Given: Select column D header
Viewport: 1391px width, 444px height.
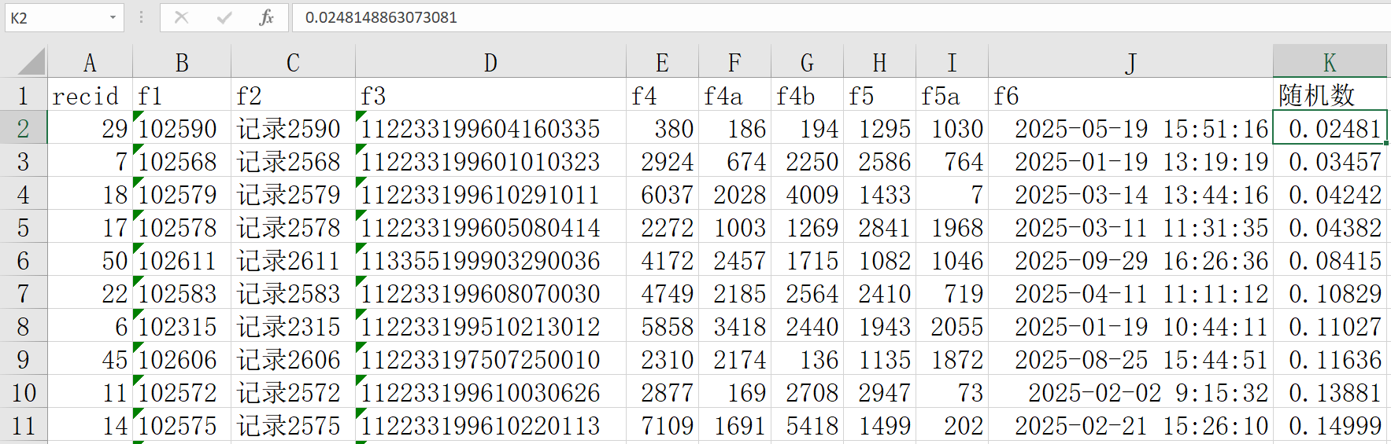Looking at the screenshot, I should (x=490, y=63).
